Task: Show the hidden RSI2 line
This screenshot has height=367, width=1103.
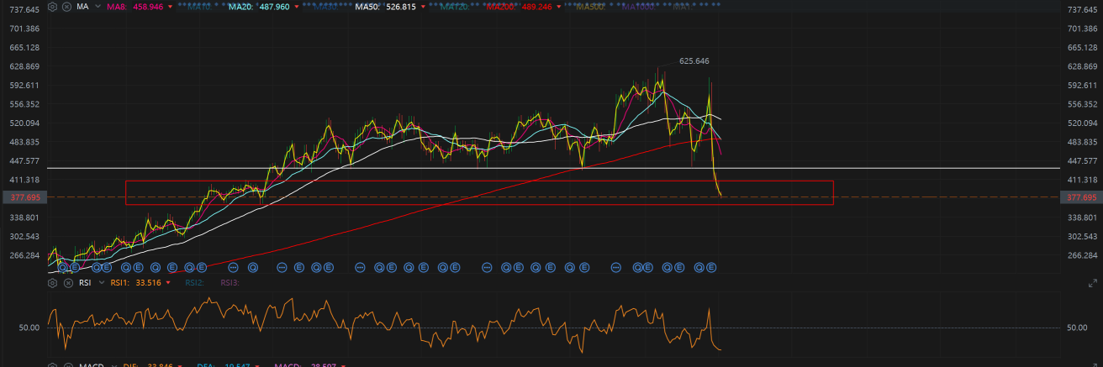Action: (194, 283)
